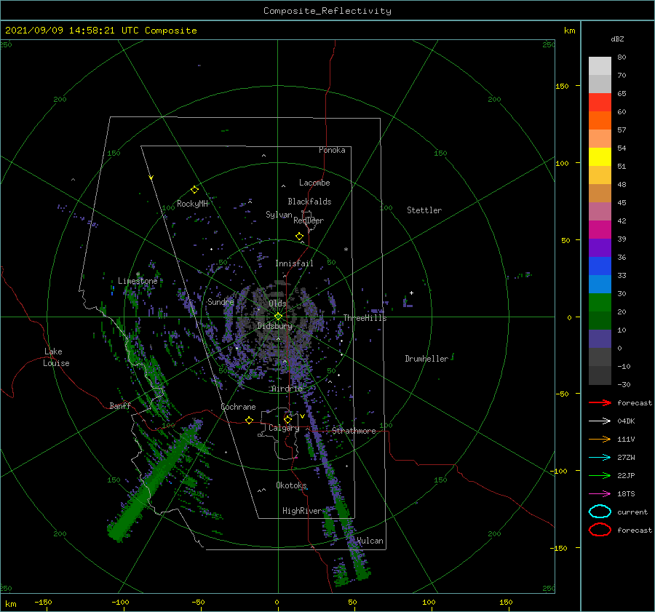Click the Limestone label
The width and height of the screenshot is (655, 612).
click(x=138, y=281)
